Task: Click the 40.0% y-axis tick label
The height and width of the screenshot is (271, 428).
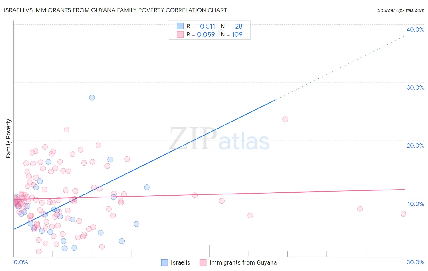Action: click(415, 29)
